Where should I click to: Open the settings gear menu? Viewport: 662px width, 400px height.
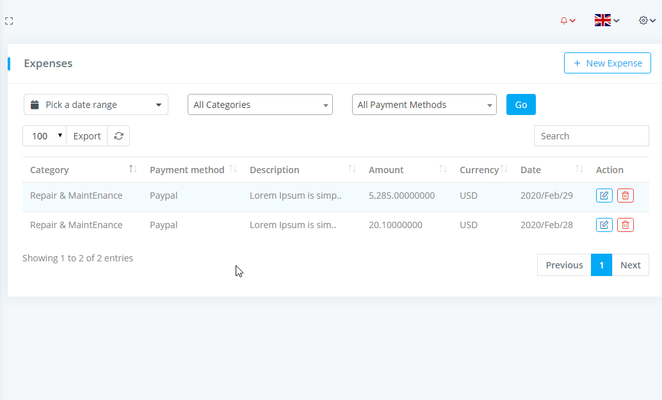point(647,20)
